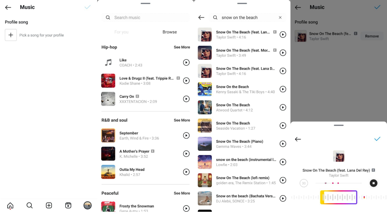Image resolution: width=387 pixels, height=216 pixels.
Task: Tap the plus icon to pick a profile song
Action: pyautogui.click(x=11, y=35)
